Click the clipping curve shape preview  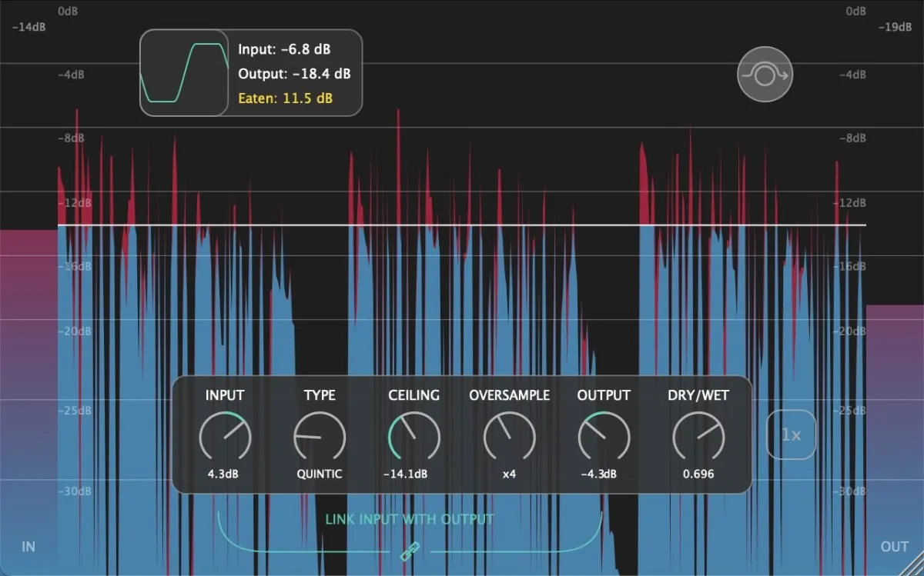coord(184,73)
